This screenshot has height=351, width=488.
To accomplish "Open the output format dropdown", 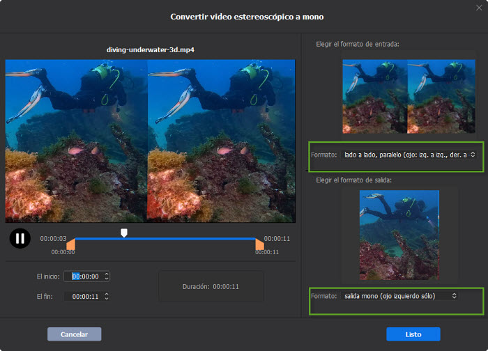I will point(399,296).
